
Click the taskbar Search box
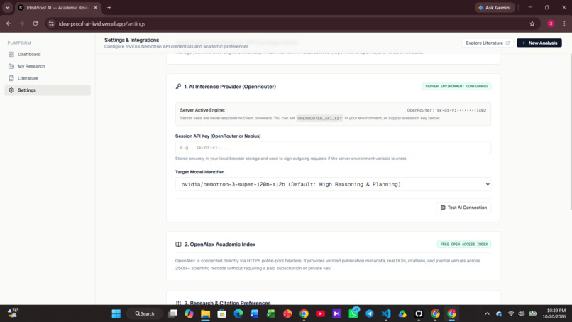coord(145,313)
